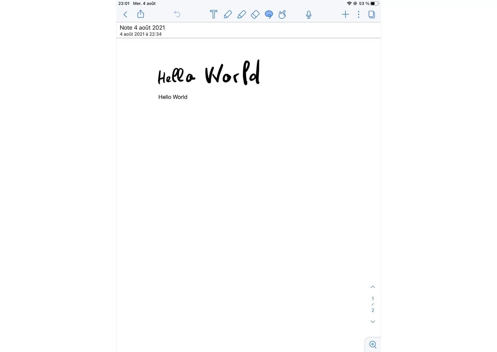Tap the orientation lock status icon
The height and width of the screenshot is (352, 497).
tap(355, 3)
